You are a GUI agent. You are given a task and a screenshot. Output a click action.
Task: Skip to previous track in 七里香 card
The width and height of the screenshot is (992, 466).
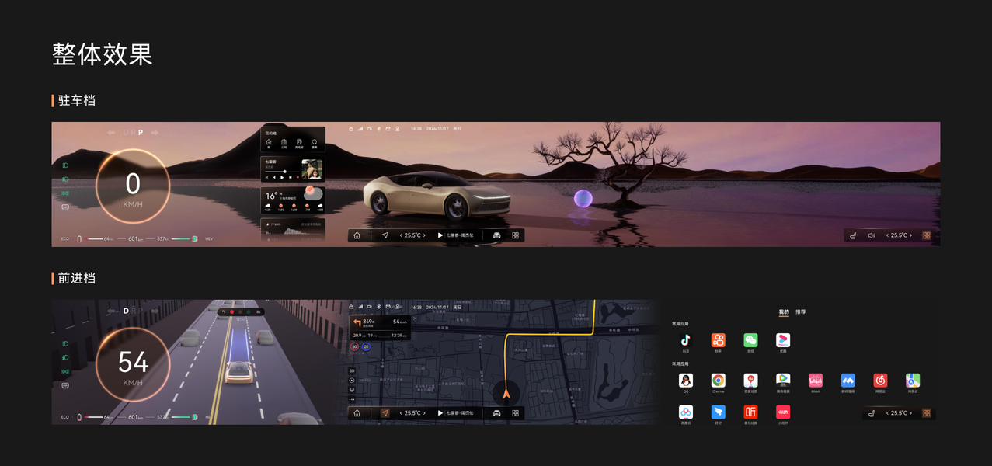click(274, 177)
